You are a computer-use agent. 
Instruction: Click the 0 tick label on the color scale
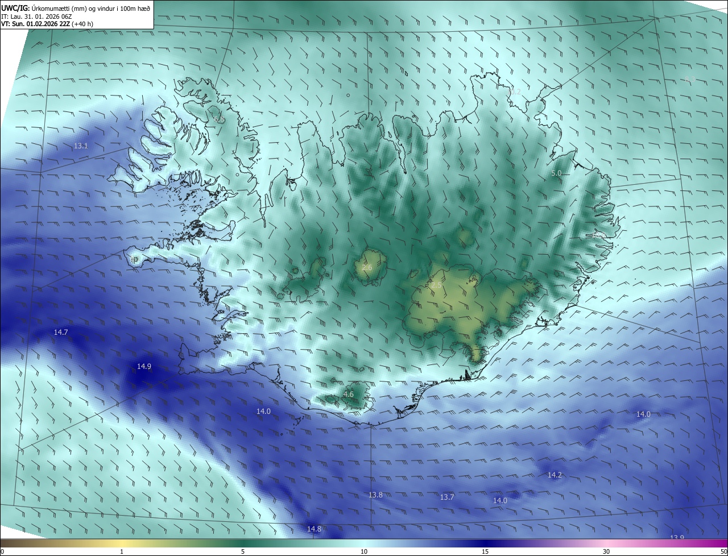(x=2, y=551)
